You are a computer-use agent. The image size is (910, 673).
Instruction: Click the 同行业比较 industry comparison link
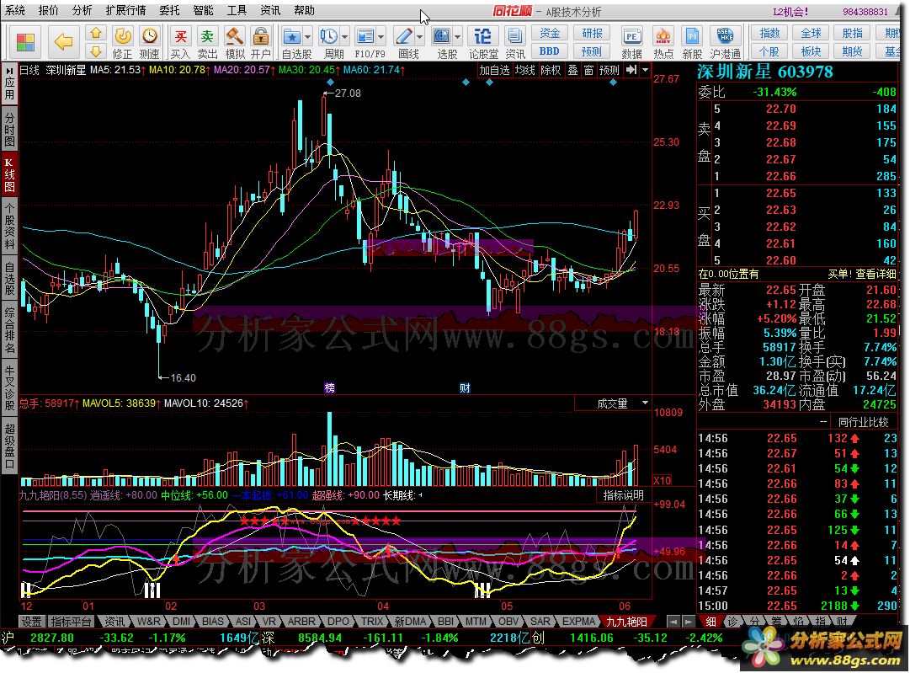click(x=864, y=423)
